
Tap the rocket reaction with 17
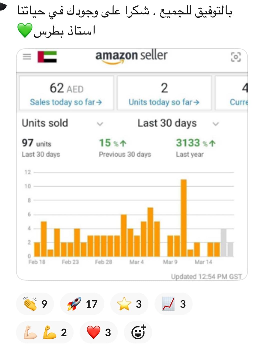[82, 304]
